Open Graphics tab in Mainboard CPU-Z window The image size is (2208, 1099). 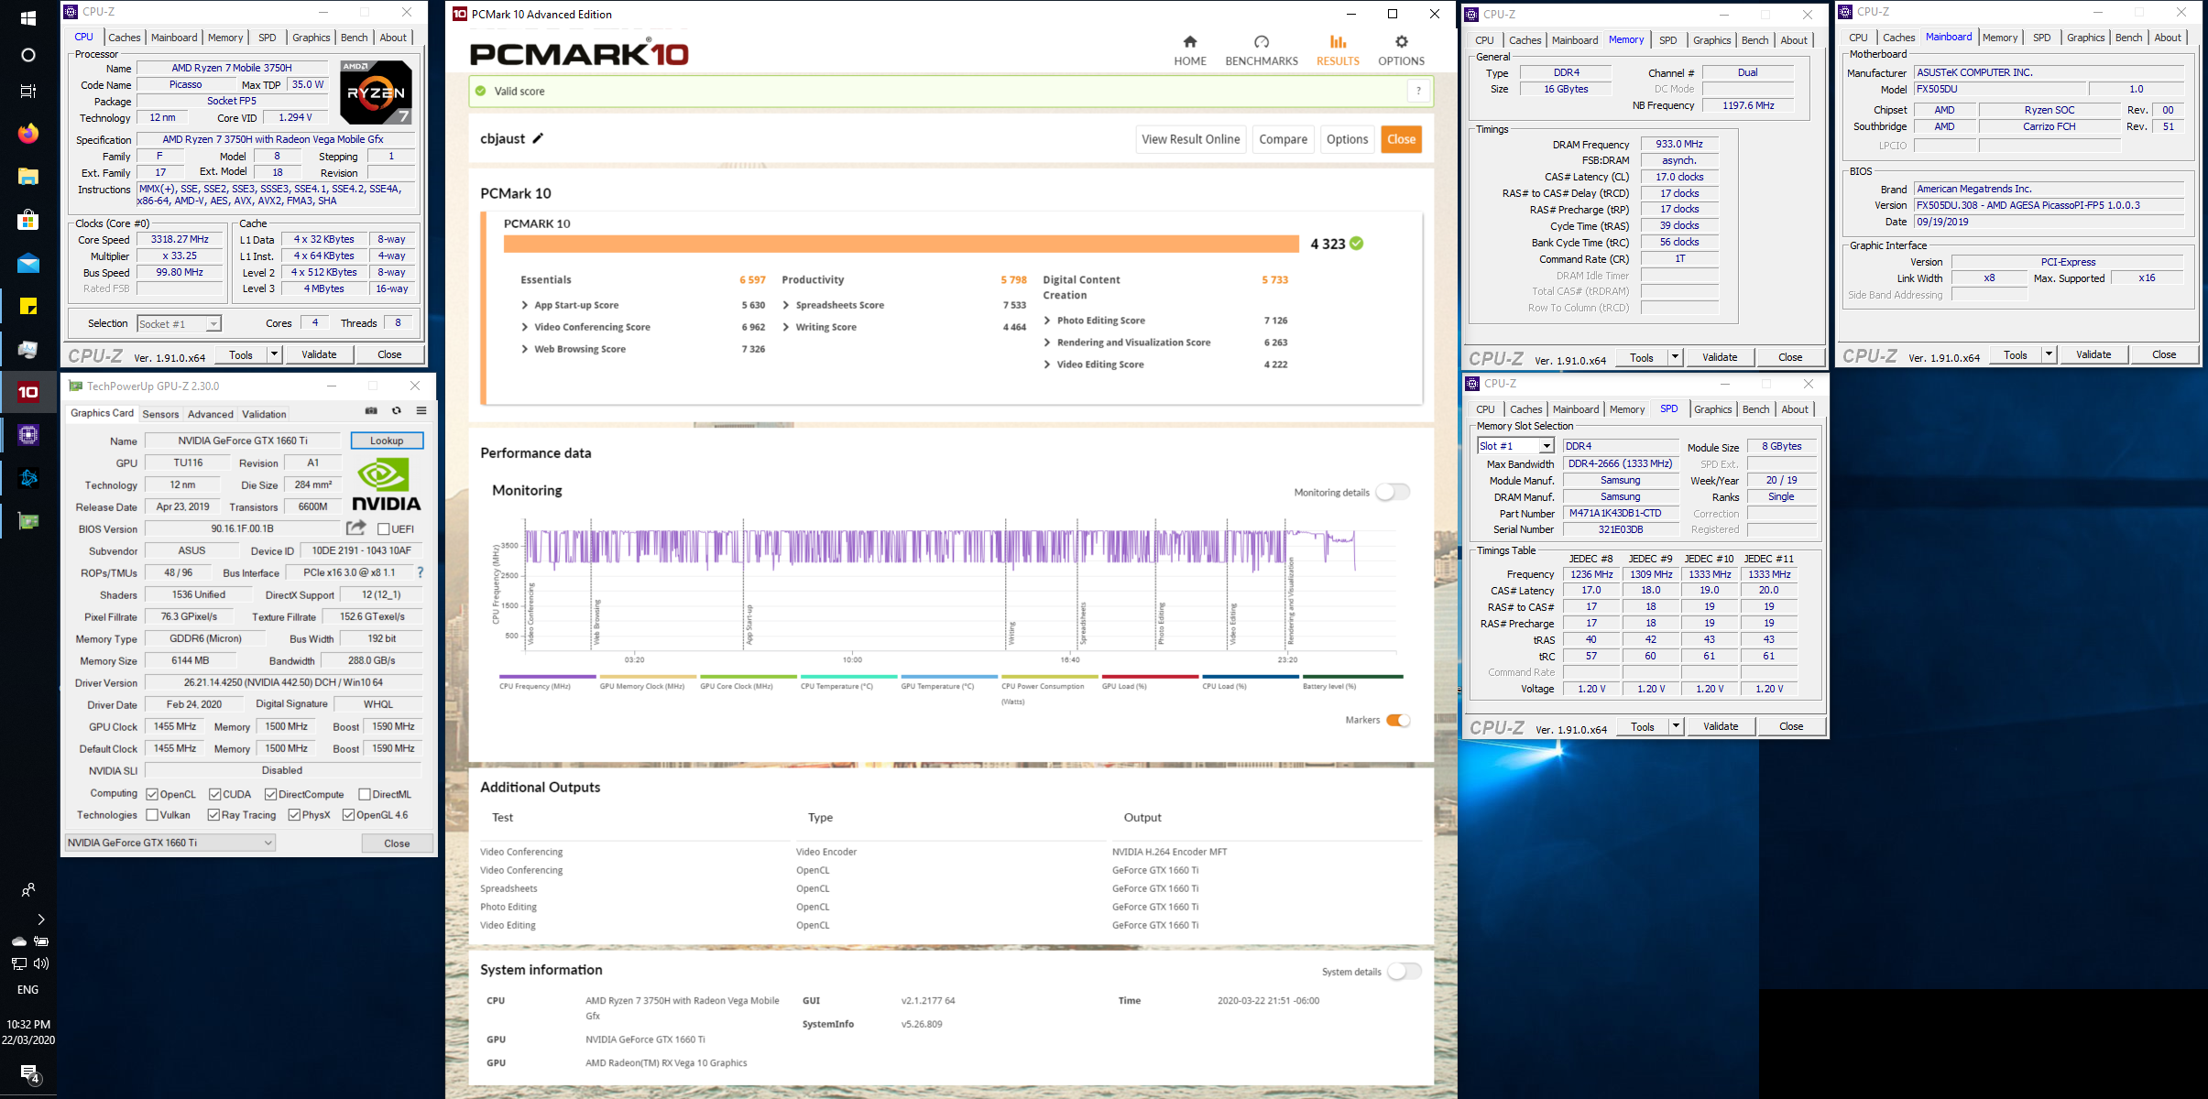pyautogui.click(x=2085, y=38)
